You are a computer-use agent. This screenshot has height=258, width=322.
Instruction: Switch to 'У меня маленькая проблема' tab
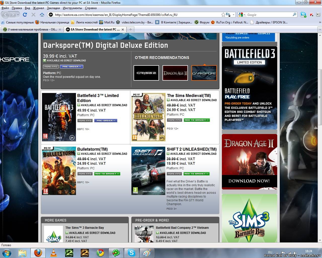pyautogui.click(x=32, y=29)
